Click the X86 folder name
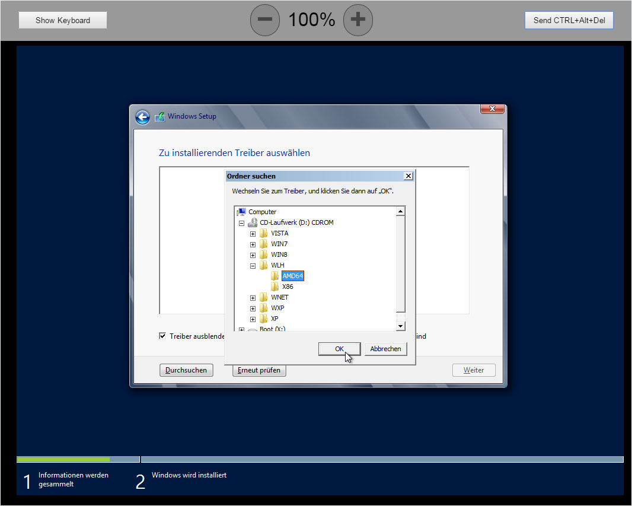632x506 pixels. pos(288,287)
